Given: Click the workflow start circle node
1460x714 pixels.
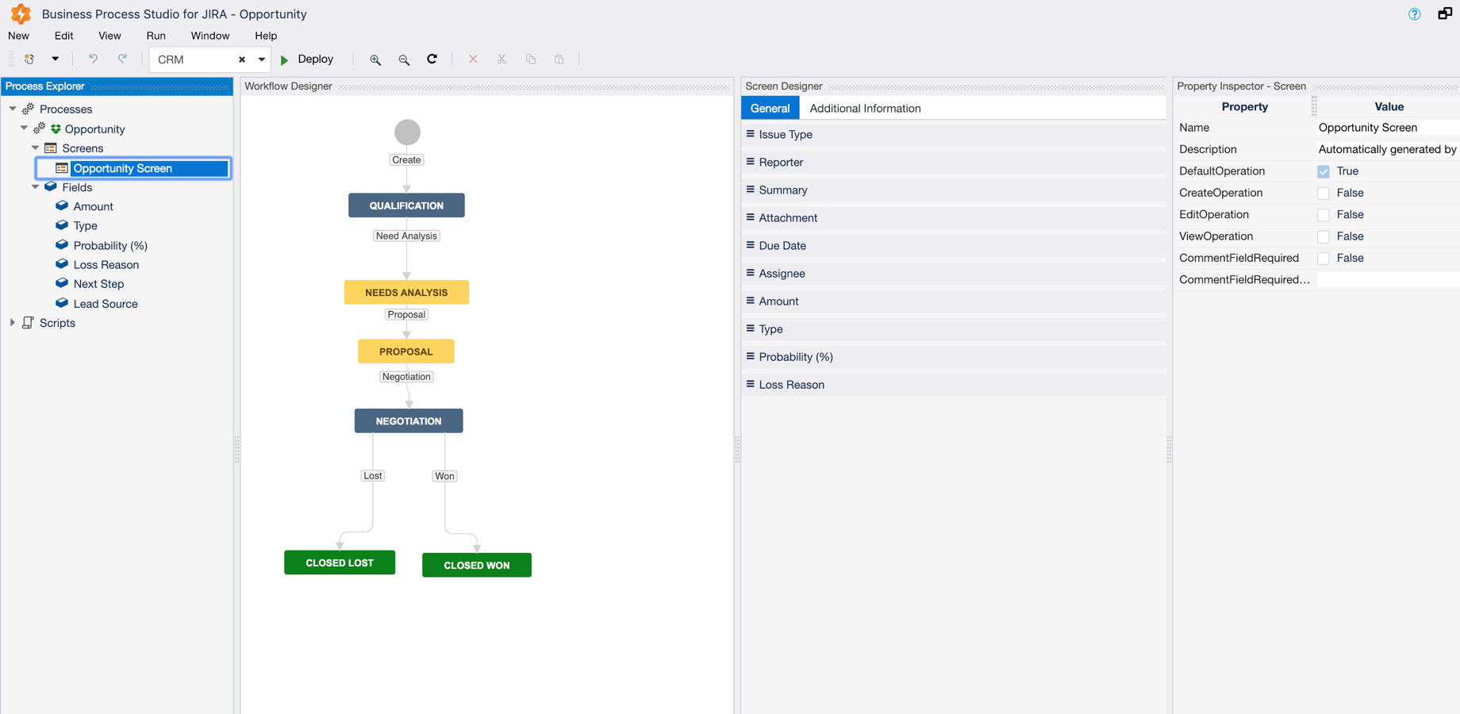Looking at the screenshot, I should pyautogui.click(x=407, y=132).
